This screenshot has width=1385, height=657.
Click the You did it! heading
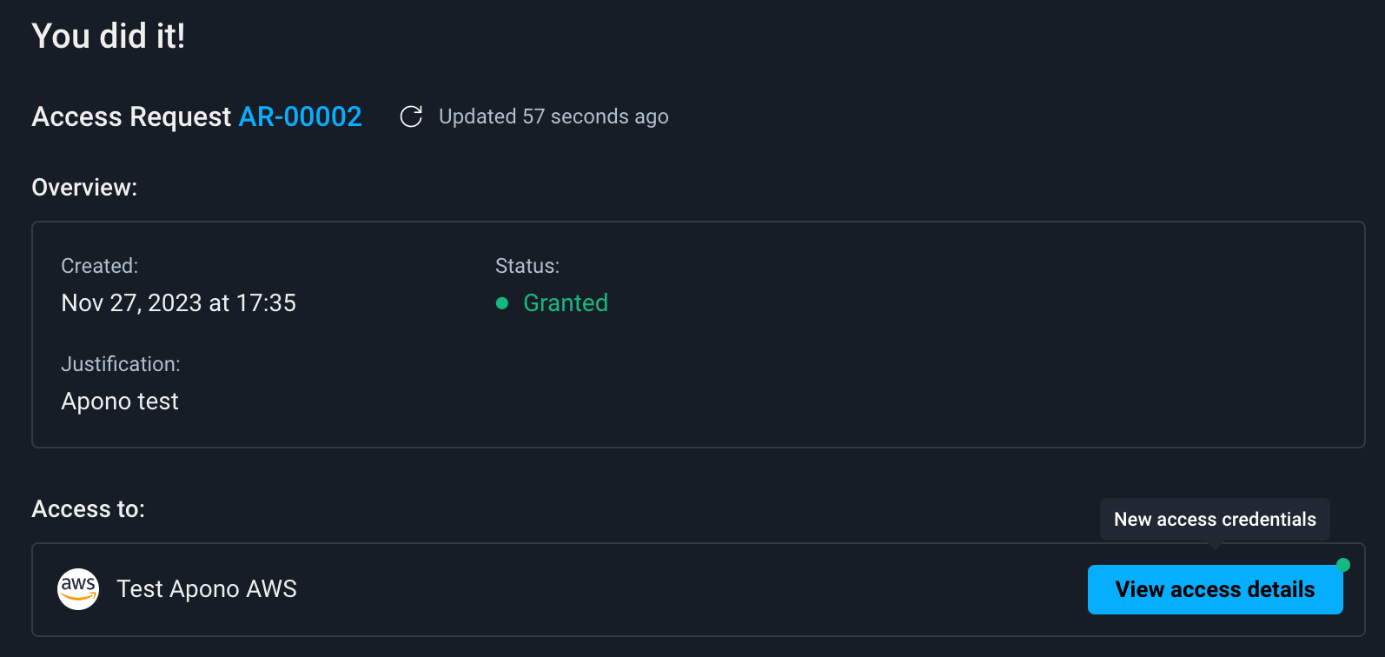coord(109,36)
